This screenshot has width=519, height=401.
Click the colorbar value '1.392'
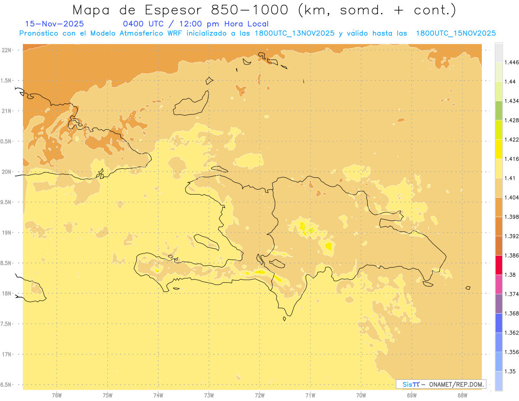512,236
